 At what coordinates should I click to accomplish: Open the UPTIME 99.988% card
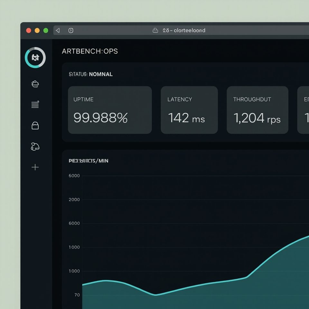click(110, 110)
